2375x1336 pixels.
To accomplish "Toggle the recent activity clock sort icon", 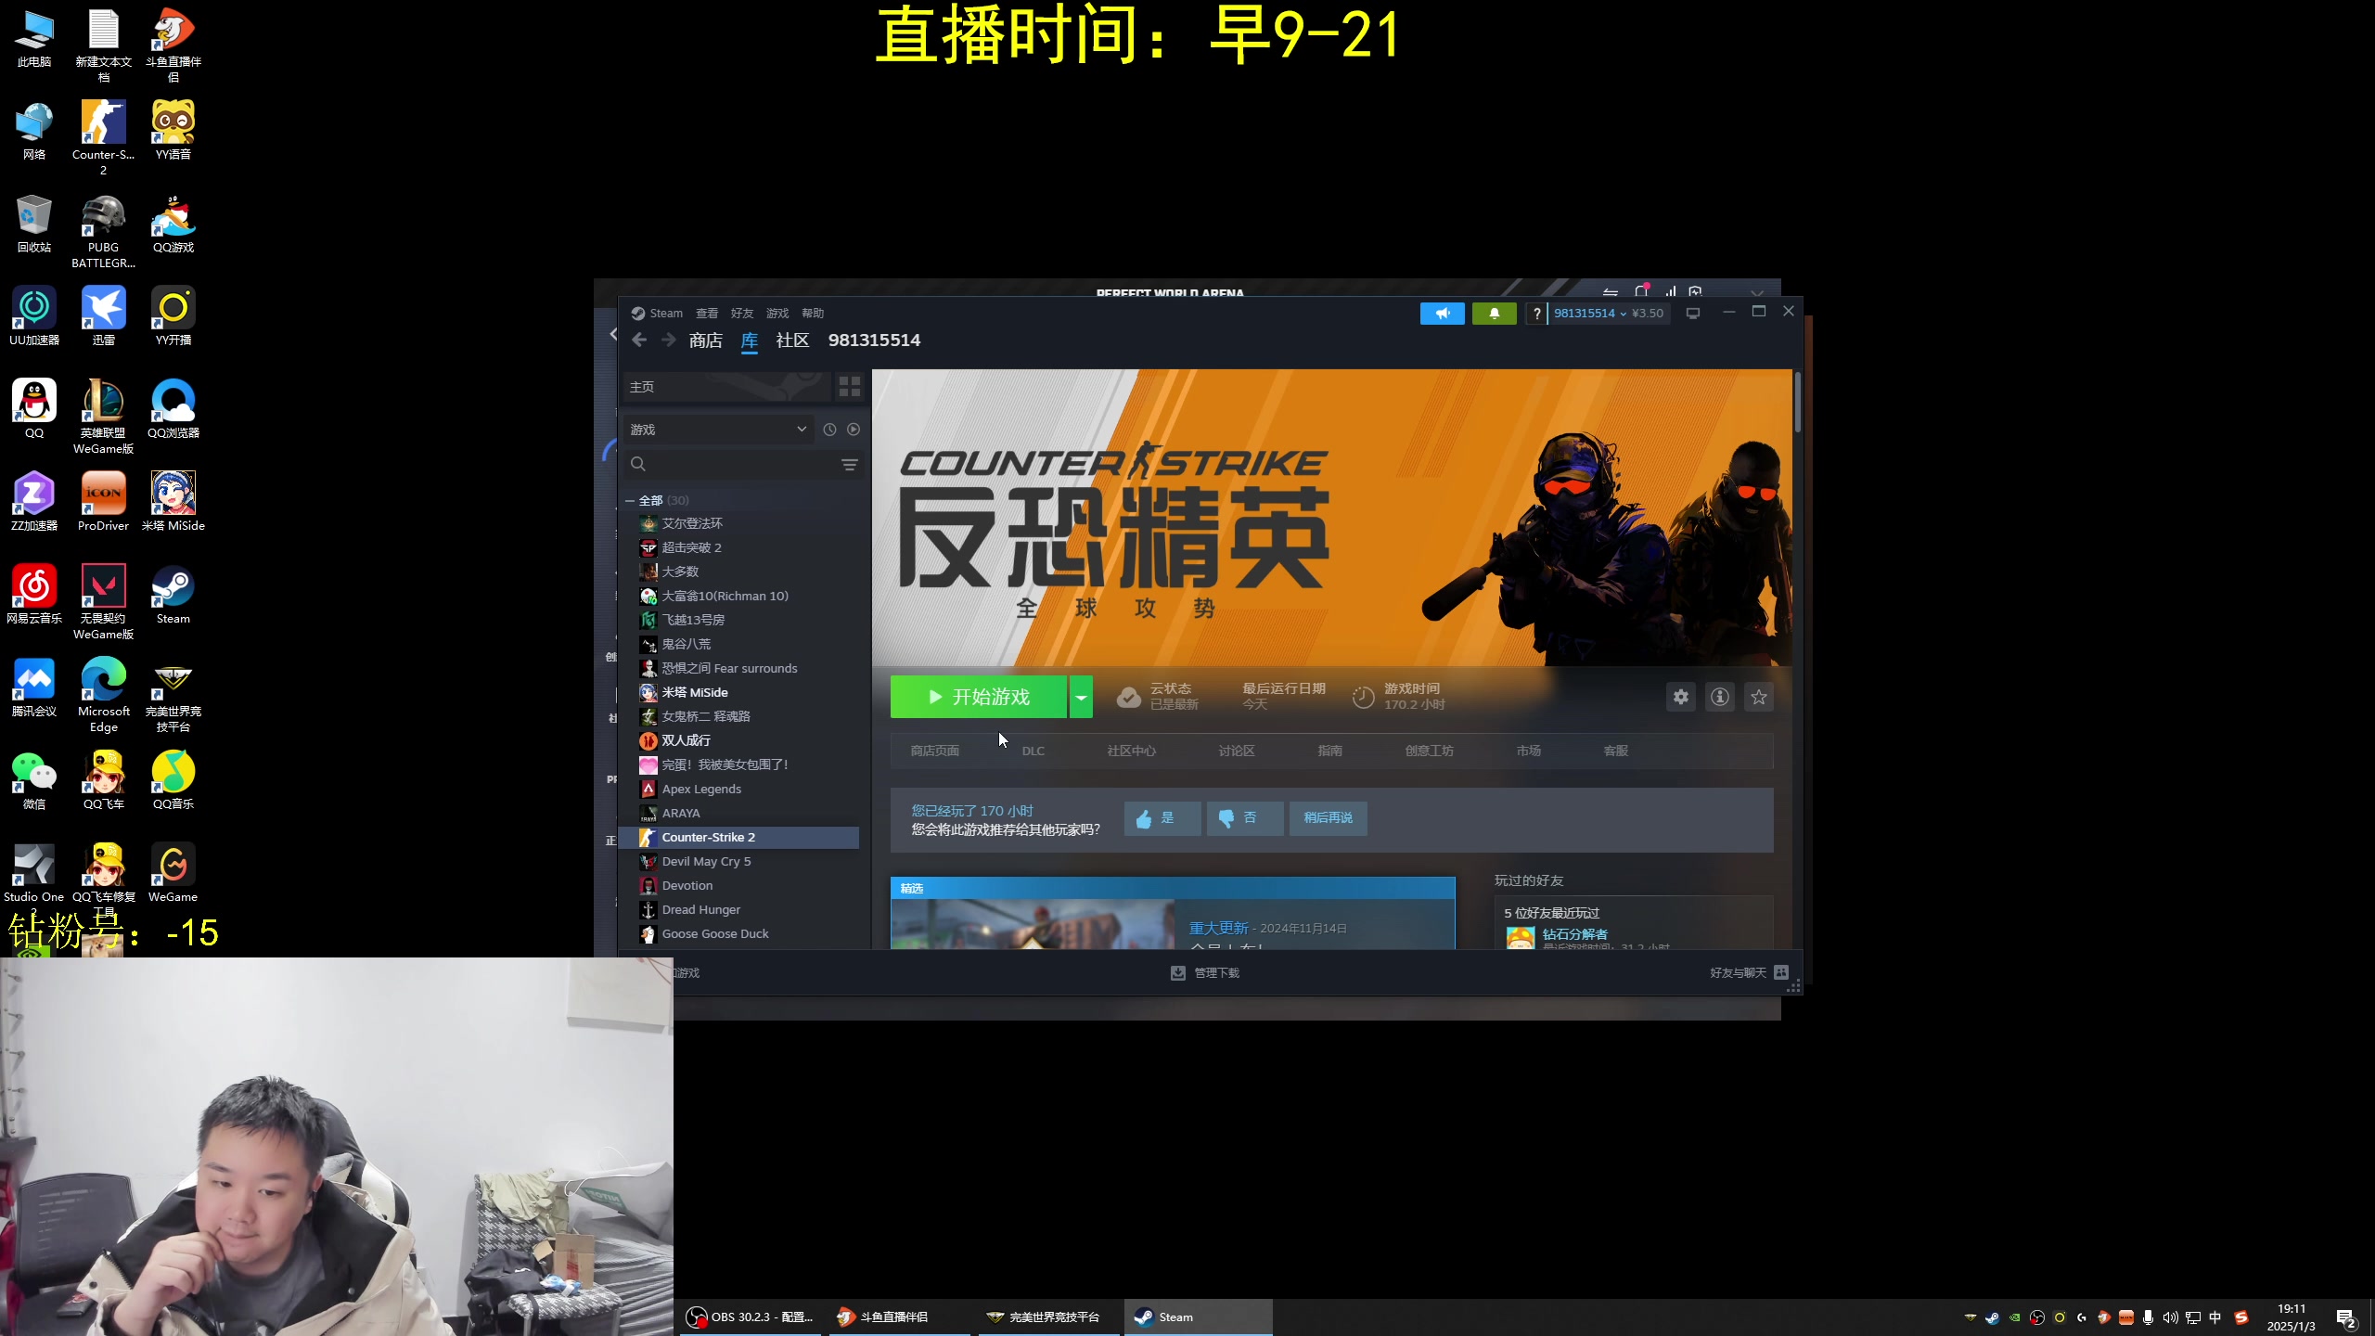I will (x=829, y=430).
